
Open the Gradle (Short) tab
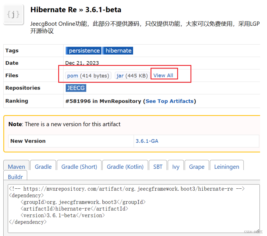(79, 167)
